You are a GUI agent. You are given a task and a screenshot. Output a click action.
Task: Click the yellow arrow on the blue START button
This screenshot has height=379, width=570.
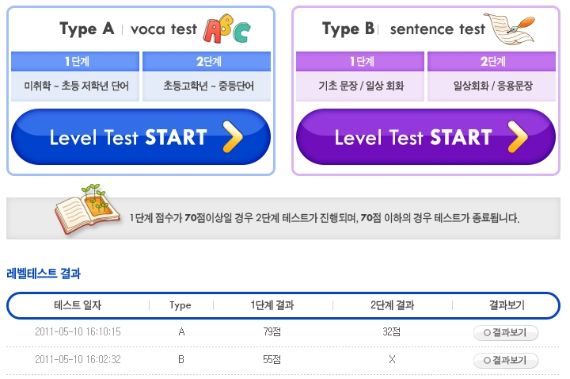point(233,136)
